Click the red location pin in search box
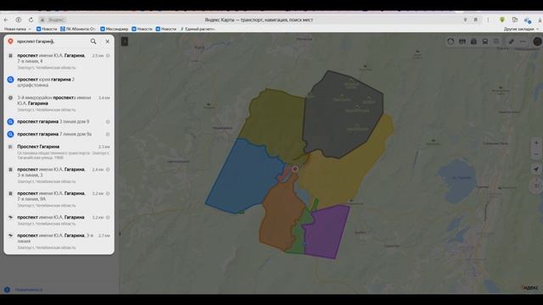543x305 pixels. [x=10, y=42]
